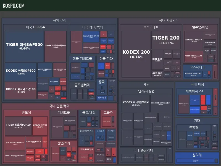Click the 코스피대표 section header
Viewport: 221px width, 166px height.
[x=151, y=27]
